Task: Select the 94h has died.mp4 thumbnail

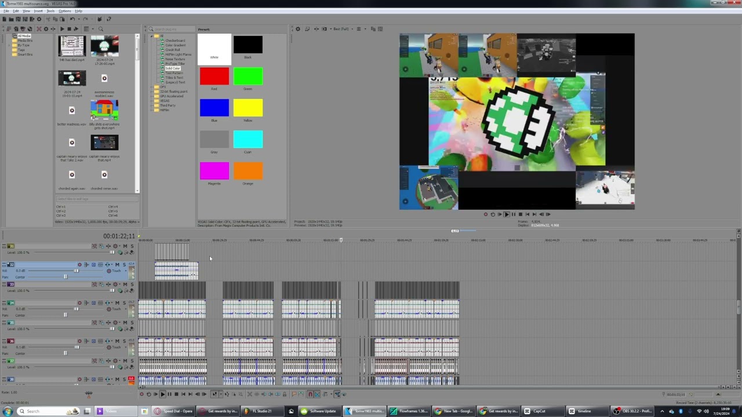Action: (x=72, y=46)
